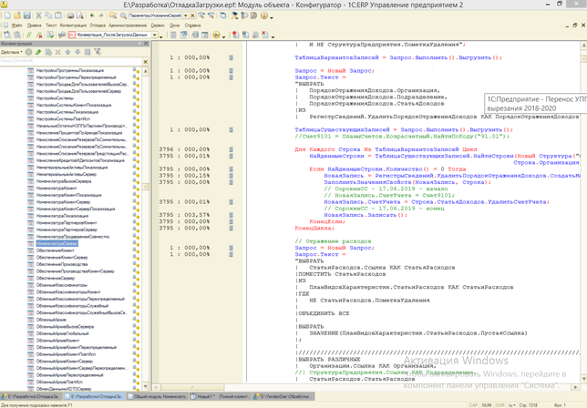Click the lock icon next to НоменклатураКлиент

135,187
